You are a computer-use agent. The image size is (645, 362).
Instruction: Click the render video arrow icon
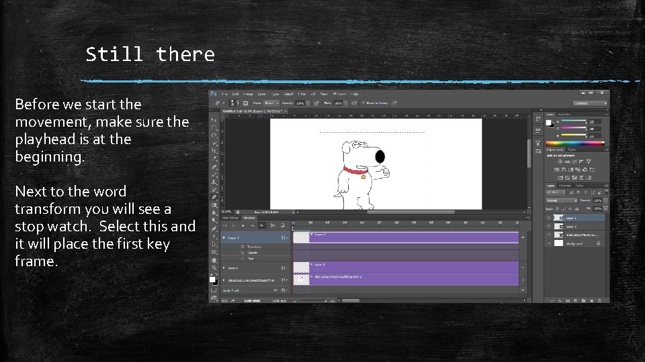point(233,301)
